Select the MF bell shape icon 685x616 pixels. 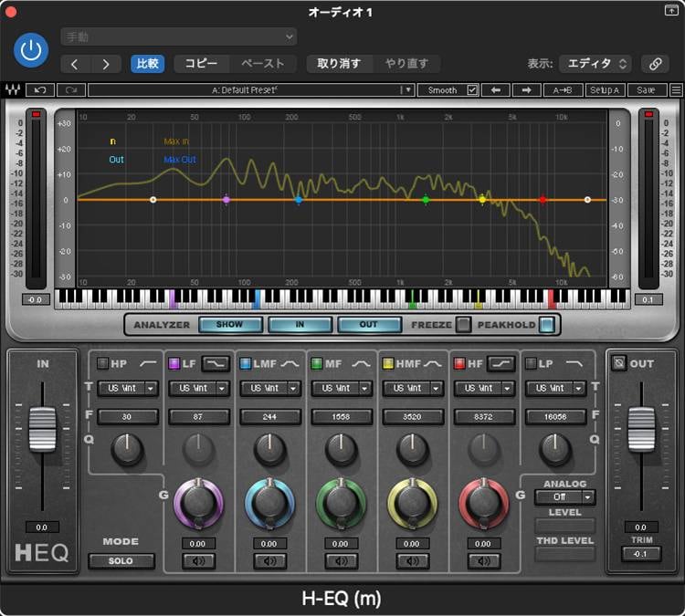(361, 363)
